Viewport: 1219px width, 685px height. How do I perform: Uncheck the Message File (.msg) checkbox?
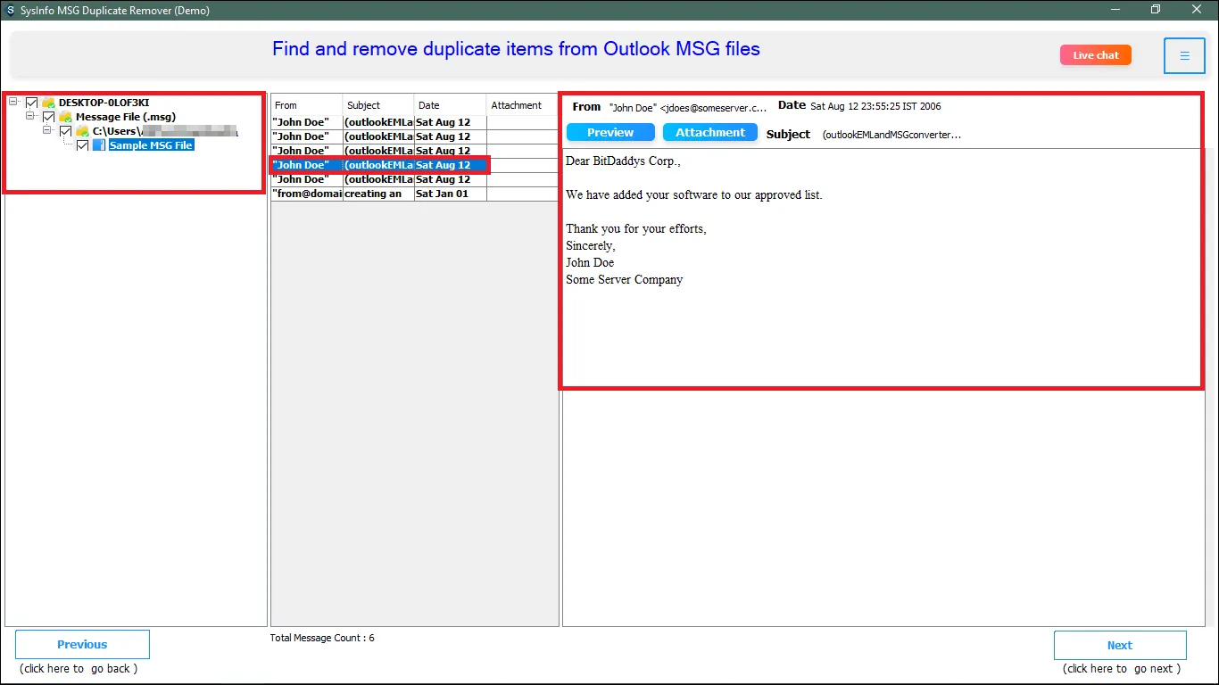click(49, 117)
